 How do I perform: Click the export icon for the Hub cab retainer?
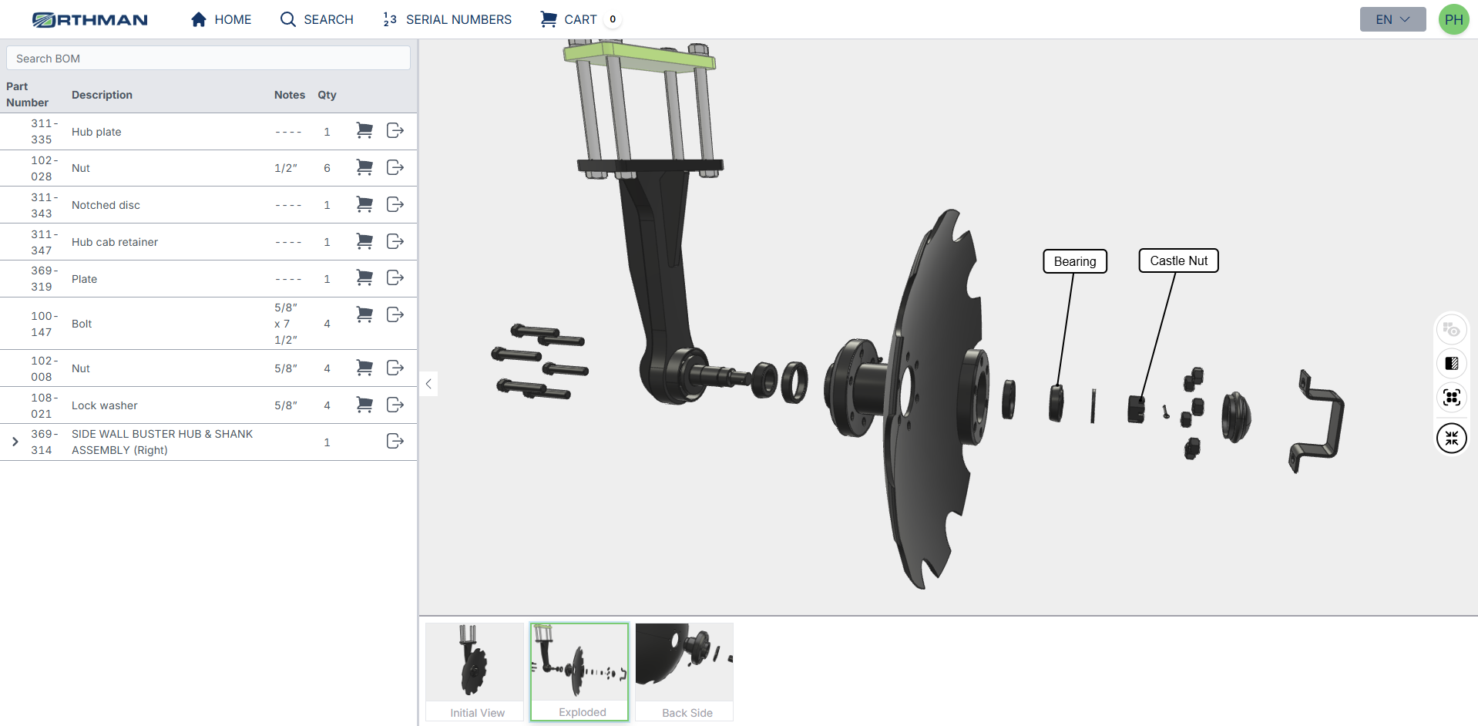tap(395, 241)
